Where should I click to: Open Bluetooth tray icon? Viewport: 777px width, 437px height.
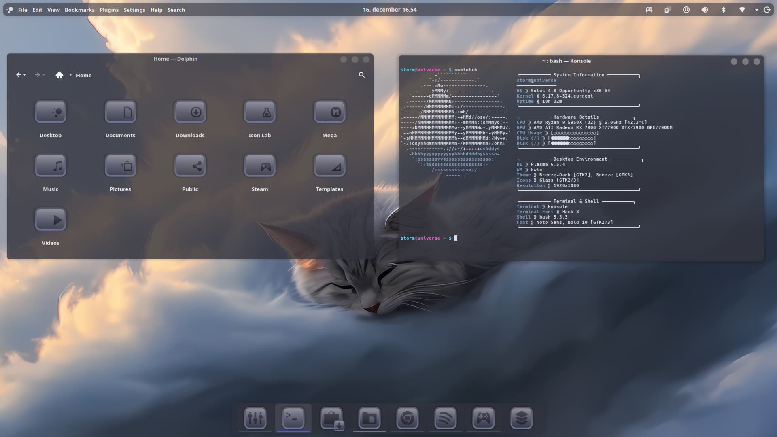click(723, 10)
